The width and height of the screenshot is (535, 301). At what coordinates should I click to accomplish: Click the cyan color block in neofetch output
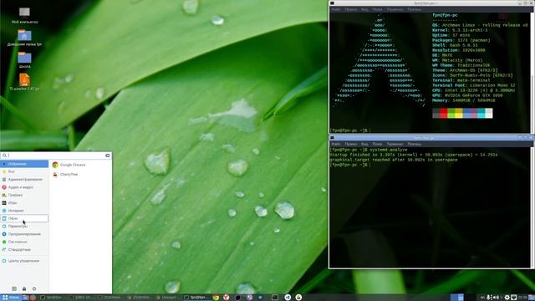(x=481, y=114)
